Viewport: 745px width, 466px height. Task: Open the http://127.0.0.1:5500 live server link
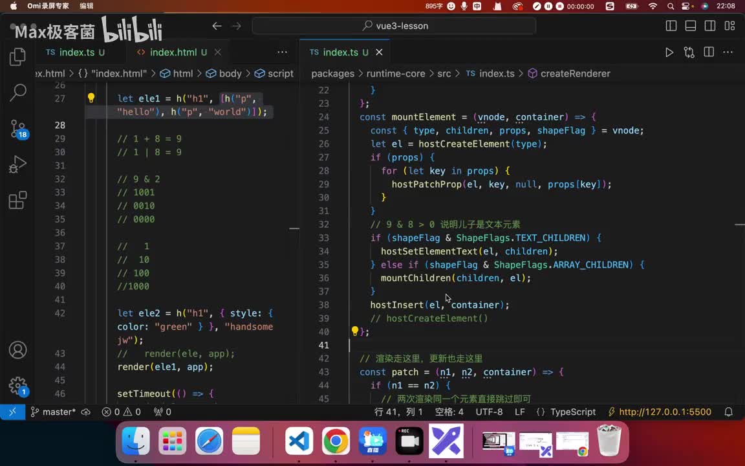click(660, 412)
